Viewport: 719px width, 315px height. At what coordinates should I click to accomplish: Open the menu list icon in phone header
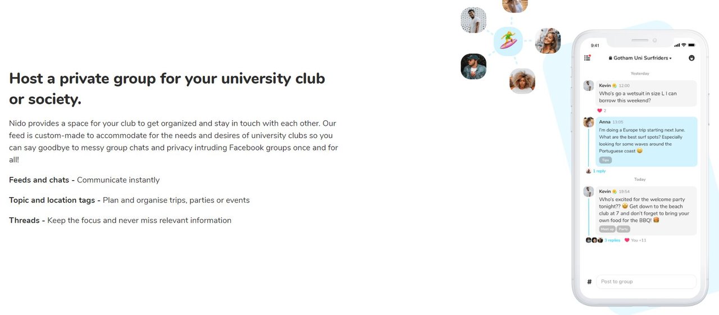[588, 58]
